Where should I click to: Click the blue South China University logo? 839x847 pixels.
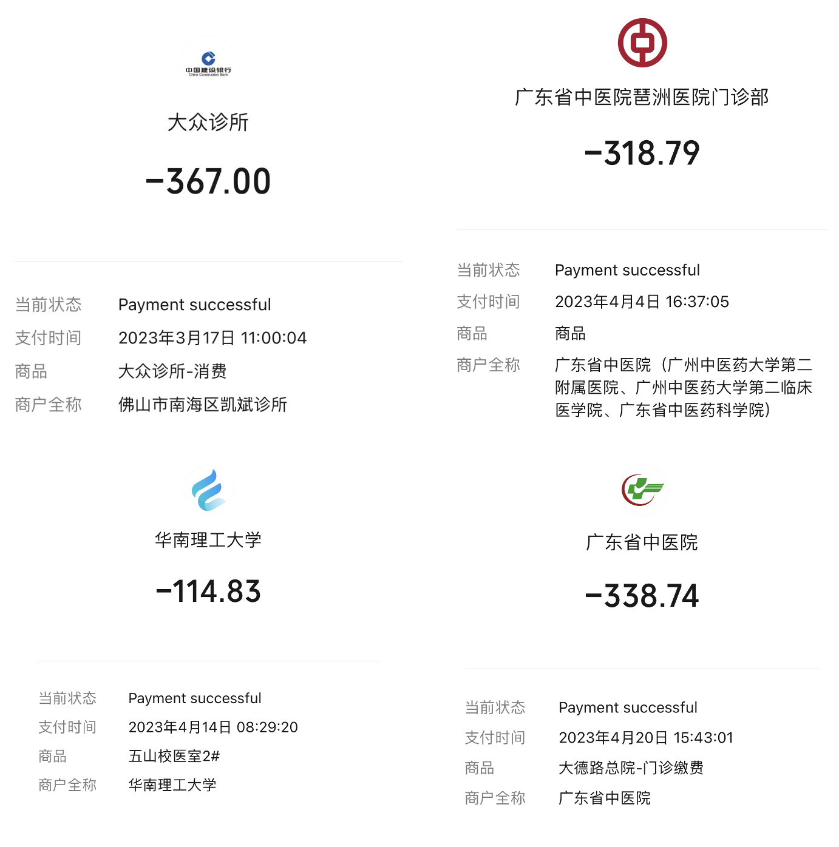[209, 490]
